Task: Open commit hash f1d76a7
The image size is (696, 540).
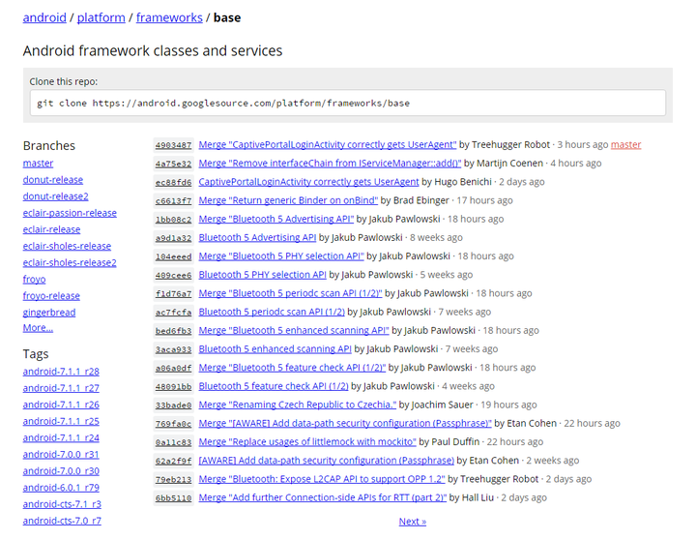Action: pyautogui.click(x=174, y=294)
